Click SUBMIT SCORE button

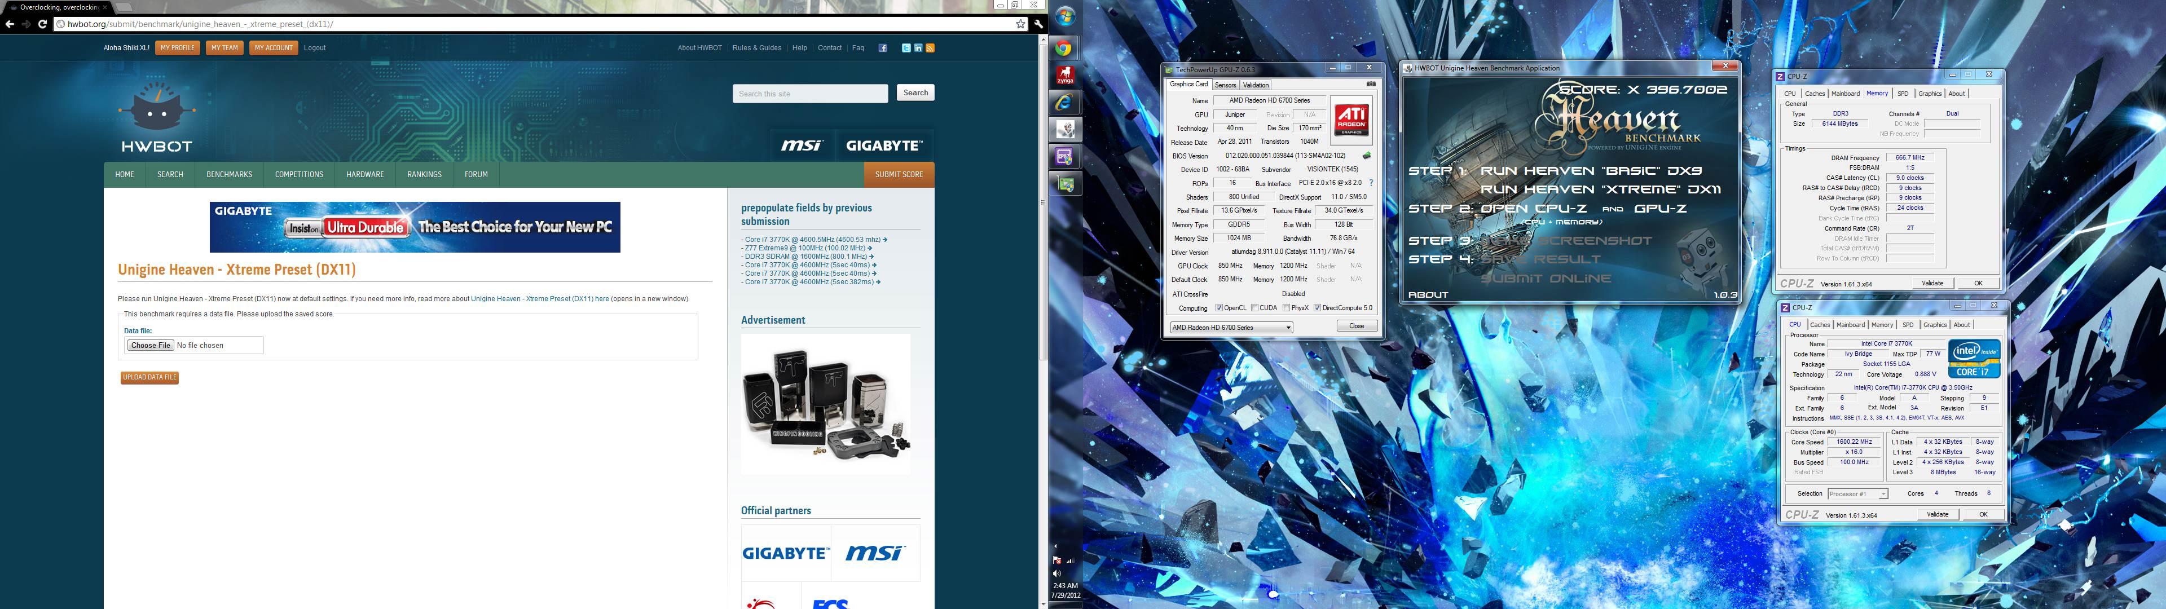[899, 174]
